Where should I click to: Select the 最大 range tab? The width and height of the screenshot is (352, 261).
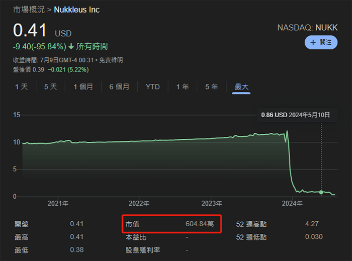pos(241,86)
